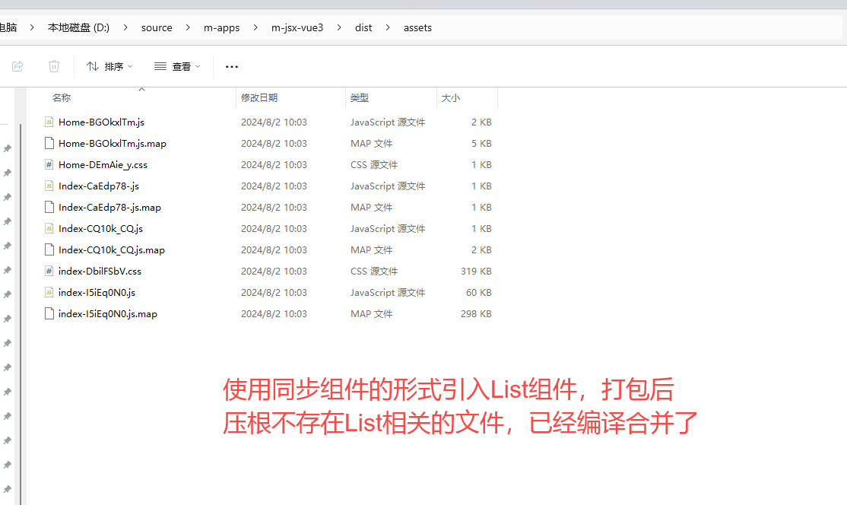The width and height of the screenshot is (847, 505).
Task: Select file name Index-CQ10k_CQ.js.map
Action: (112, 249)
